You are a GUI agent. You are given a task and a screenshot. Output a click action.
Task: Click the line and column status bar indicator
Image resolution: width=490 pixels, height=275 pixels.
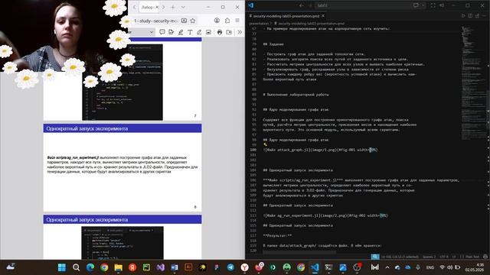point(400,257)
